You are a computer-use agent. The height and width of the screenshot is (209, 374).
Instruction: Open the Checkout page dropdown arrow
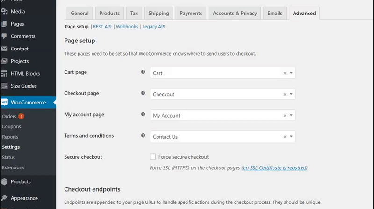[291, 94]
